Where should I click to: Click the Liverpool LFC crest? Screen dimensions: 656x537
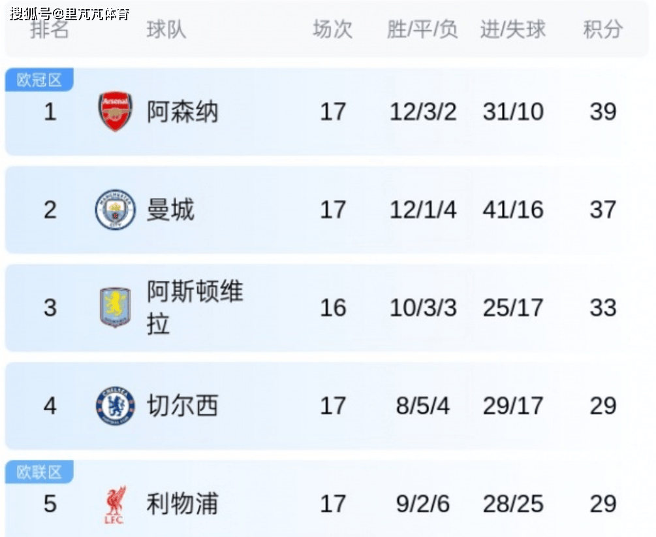tap(115, 504)
